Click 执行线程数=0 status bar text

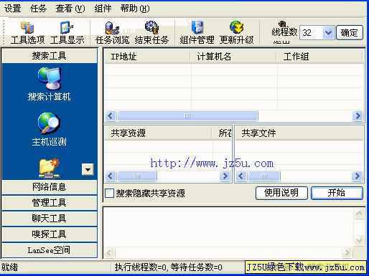coord(141,267)
